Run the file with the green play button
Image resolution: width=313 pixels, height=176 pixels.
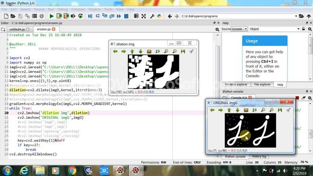(x=51, y=16)
